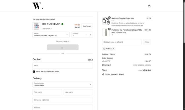The width and height of the screenshot is (185, 110).
Task: Click the Pantalone Tag Flanella product name
Action: click(127, 31)
